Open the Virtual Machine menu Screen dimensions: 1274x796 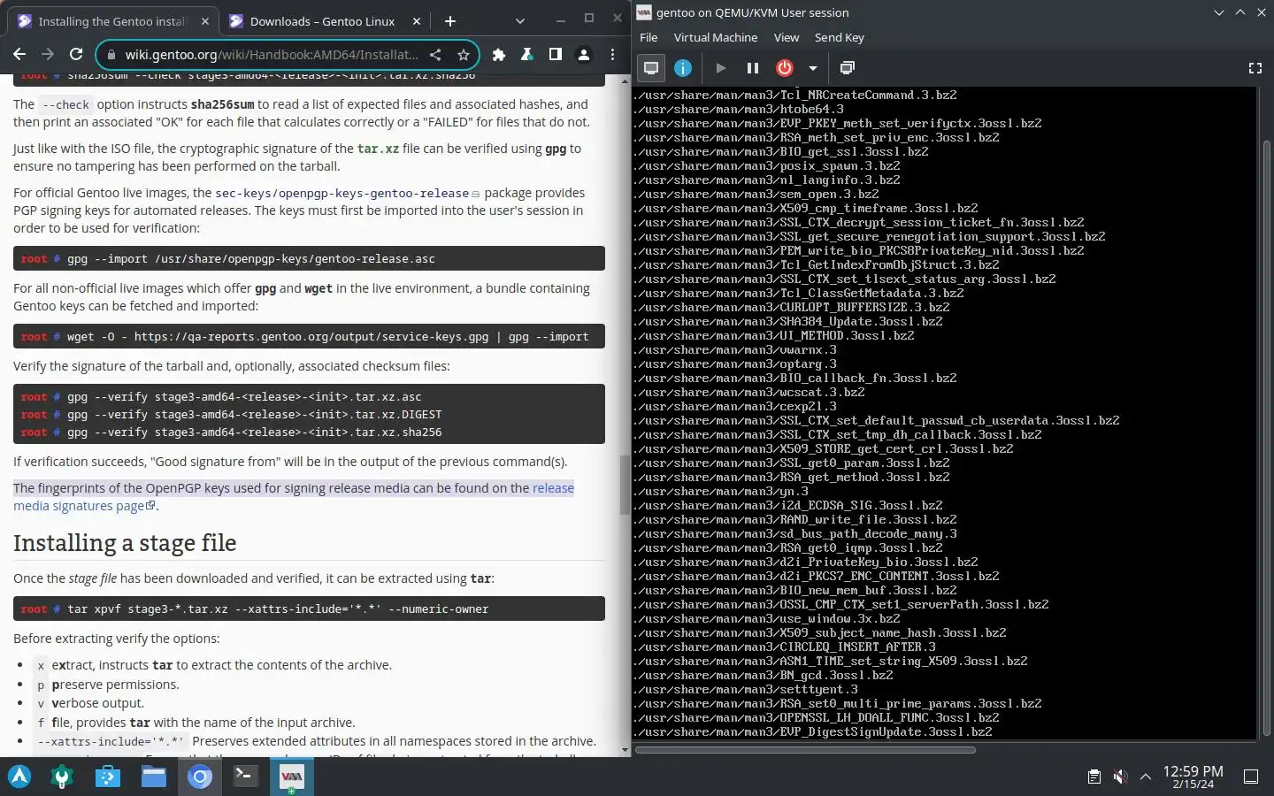click(716, 37)
